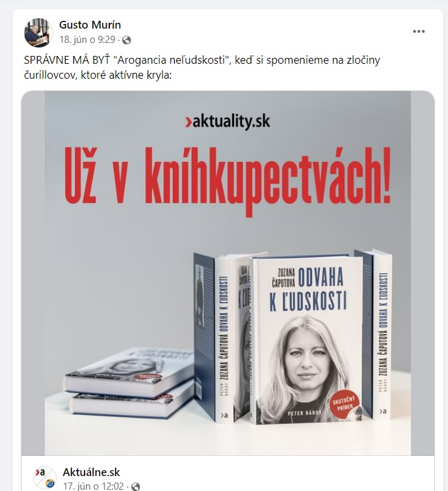Viewport: 448px width, 491px height.
Task: Open the three-dot post options menu
Action: tap(419, 31)
